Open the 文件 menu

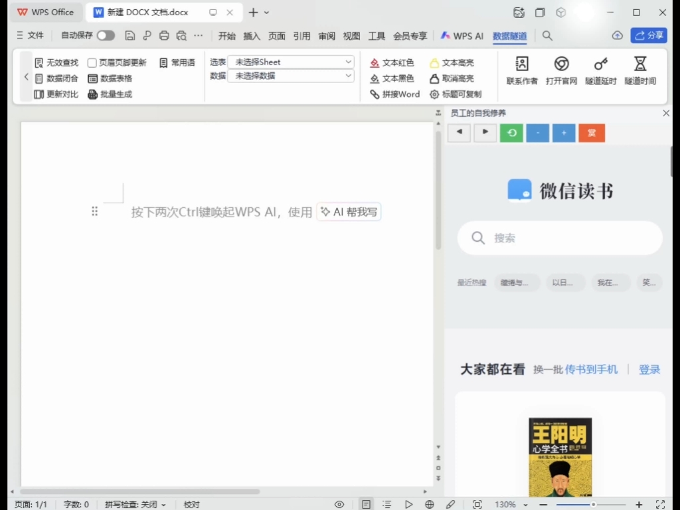pyautogui.click(x=31, y=36)
